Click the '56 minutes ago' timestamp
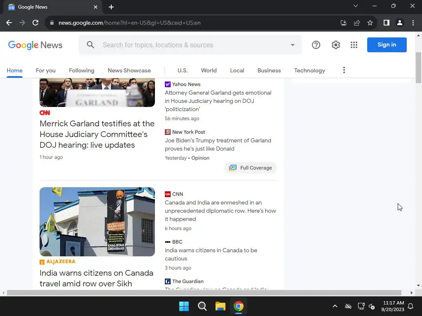Image resolution: width=422 pixels, height=316 pixels. pyautogui.click(x=182, y=118)
